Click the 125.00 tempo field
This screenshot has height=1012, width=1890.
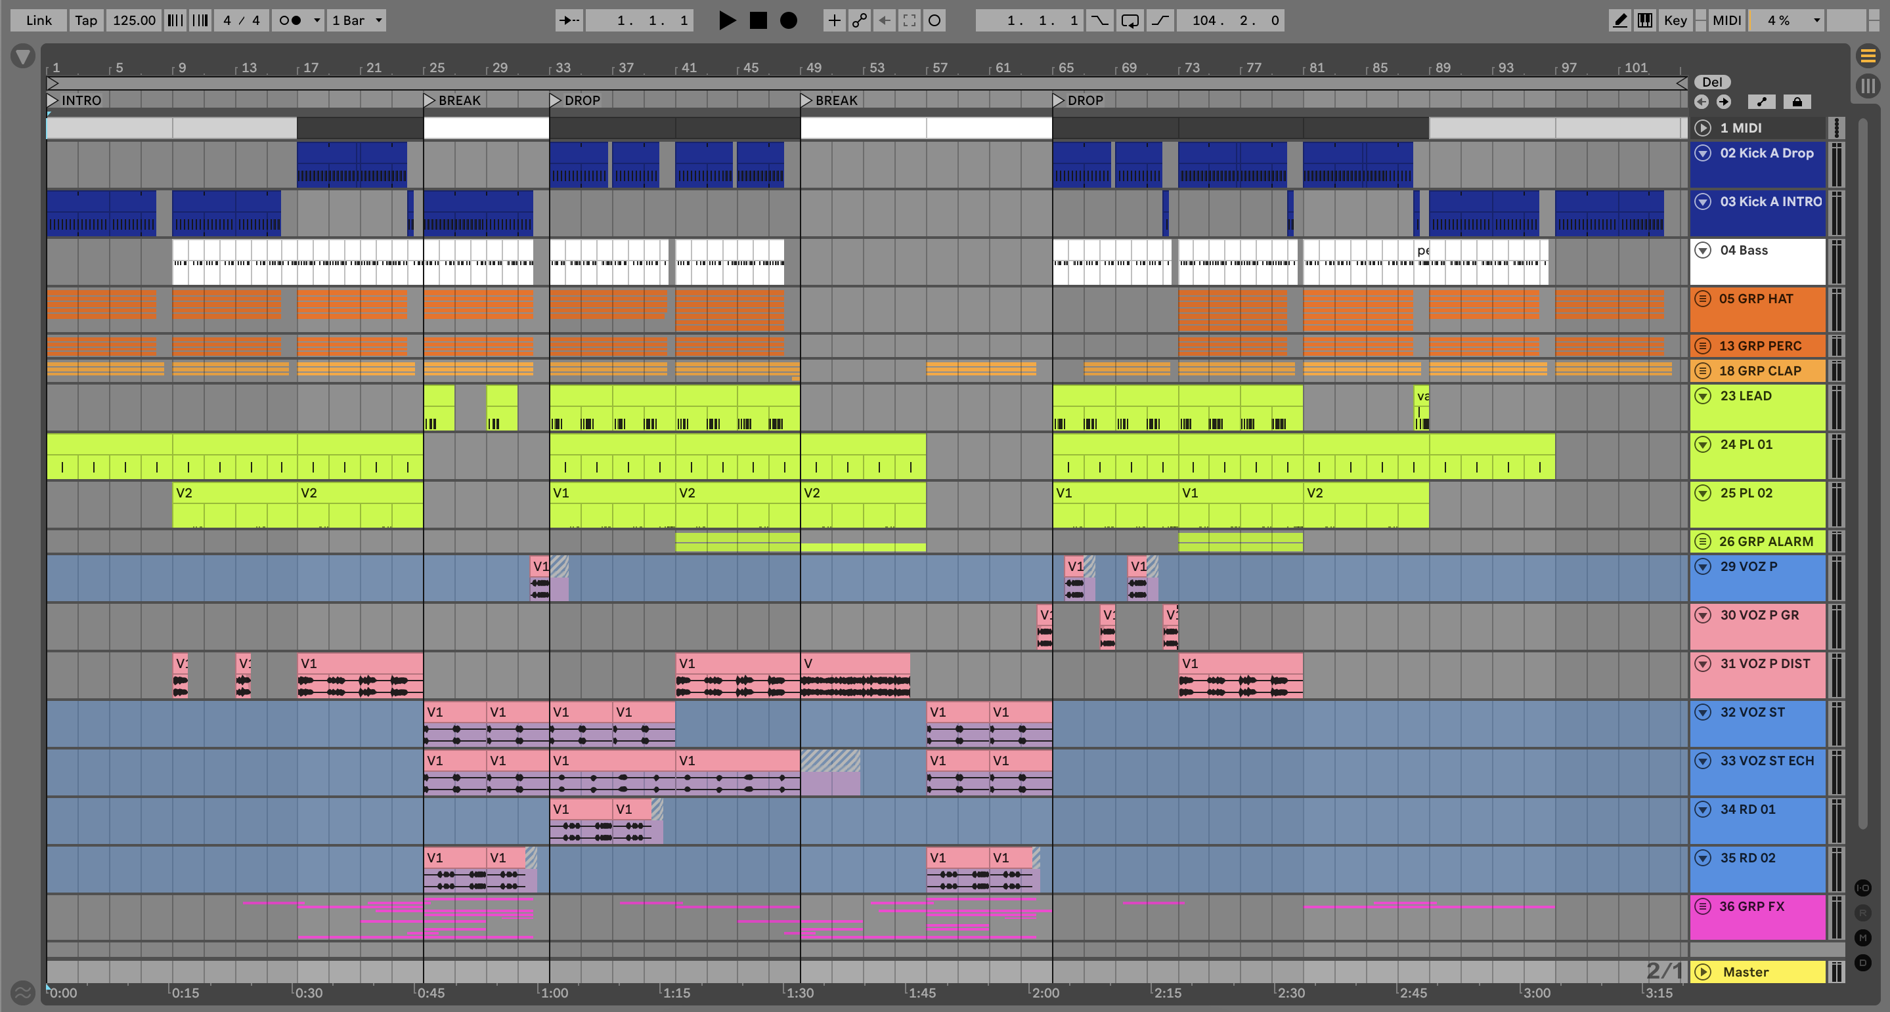(133, 20)
